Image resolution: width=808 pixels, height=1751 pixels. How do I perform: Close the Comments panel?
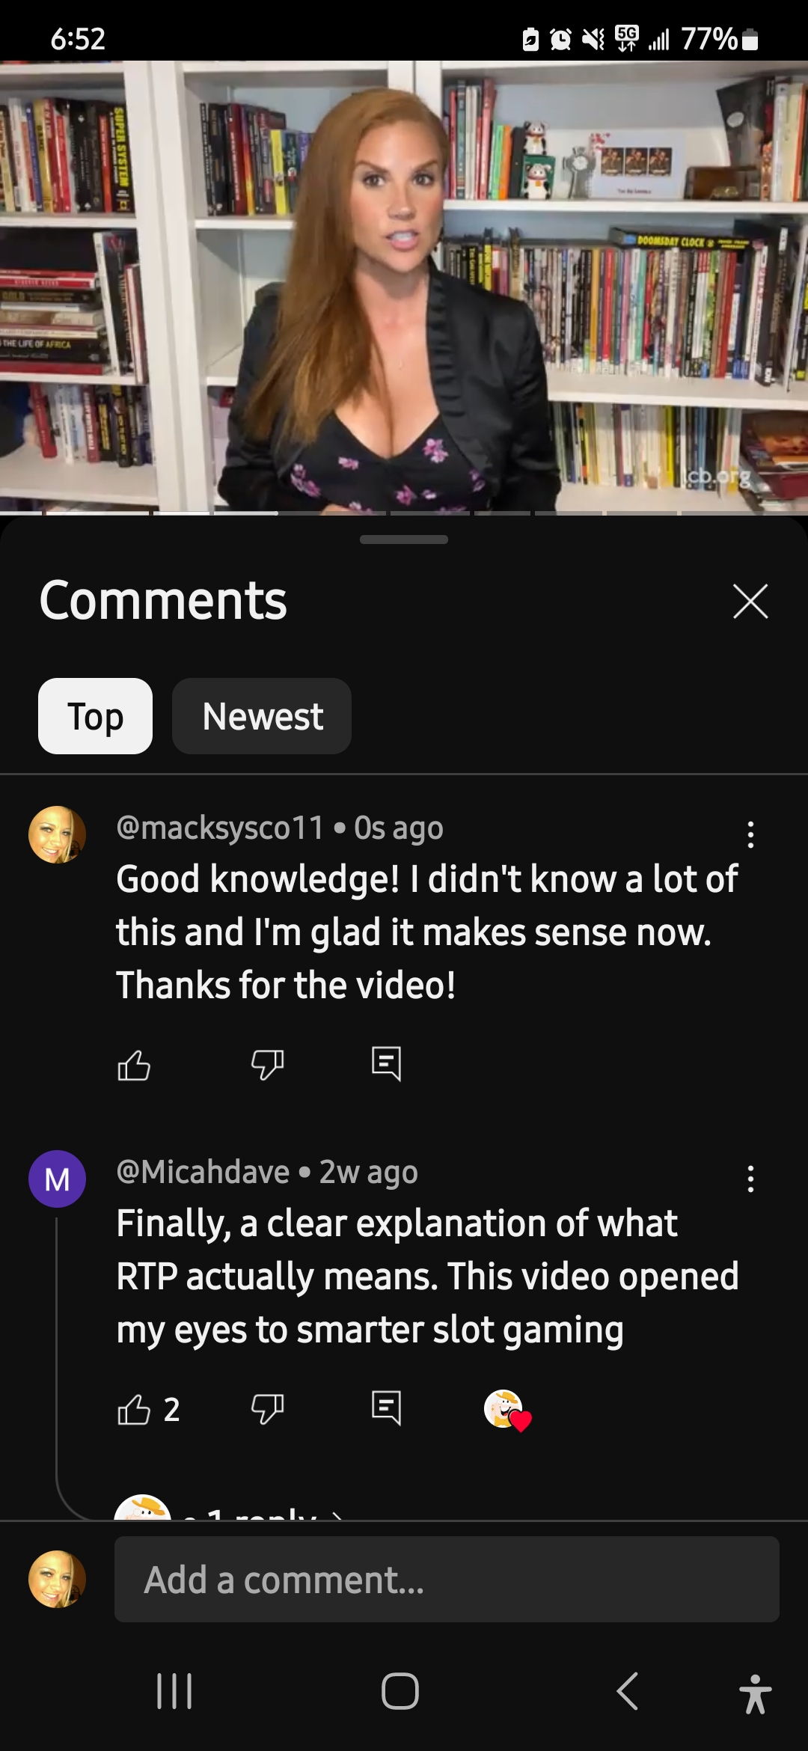(x=750, y=601)
